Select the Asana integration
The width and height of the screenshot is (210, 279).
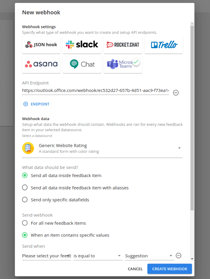click(41, 64)
